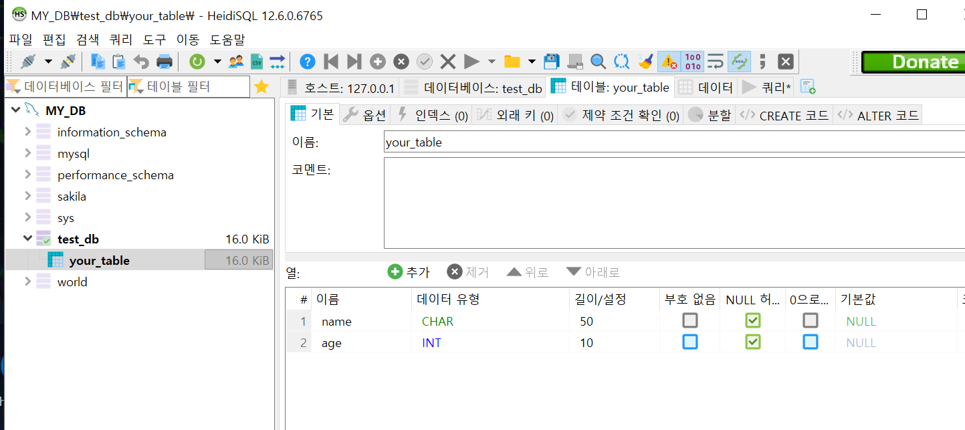Click the Print icon
965x430 pixels.
point(164,62)
